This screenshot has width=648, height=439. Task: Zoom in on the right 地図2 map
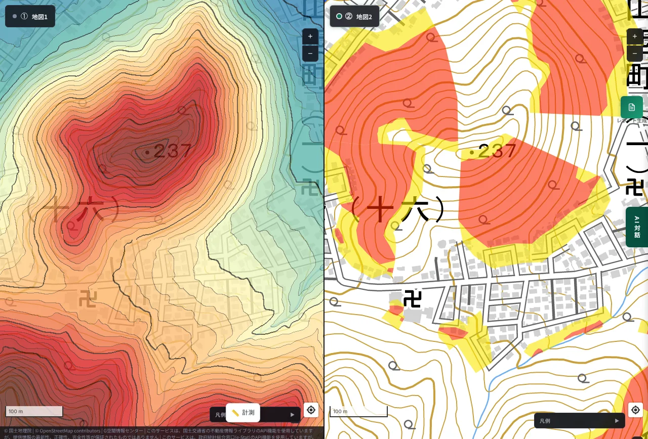[x=635, y=36]
